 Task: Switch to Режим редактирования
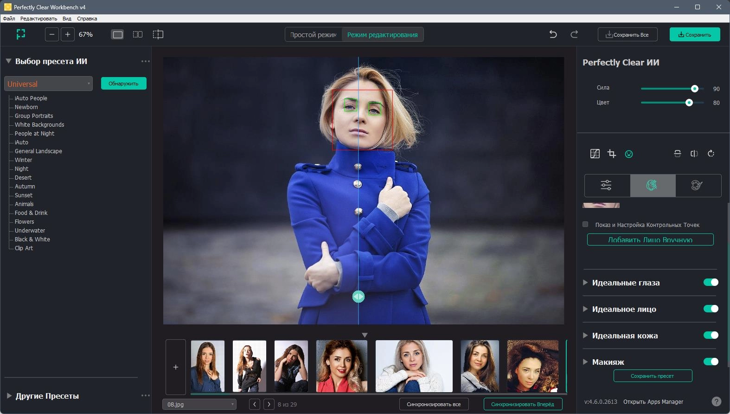[x=383, y=35]
